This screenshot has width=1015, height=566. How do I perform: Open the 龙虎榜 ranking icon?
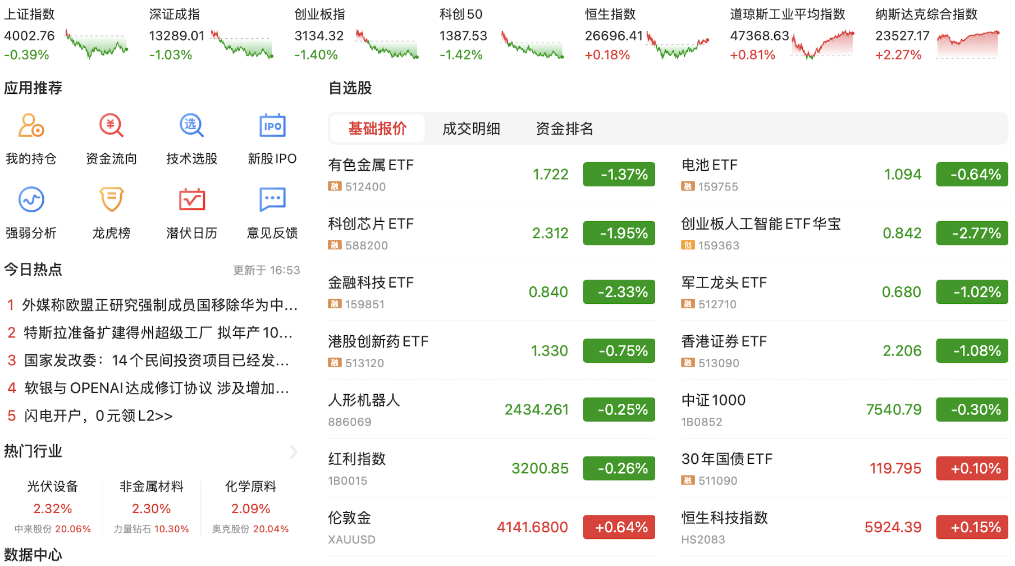pyautogui.click(x=111, y=200)
